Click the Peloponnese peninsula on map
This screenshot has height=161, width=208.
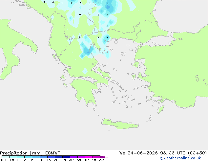pos(85,91)
